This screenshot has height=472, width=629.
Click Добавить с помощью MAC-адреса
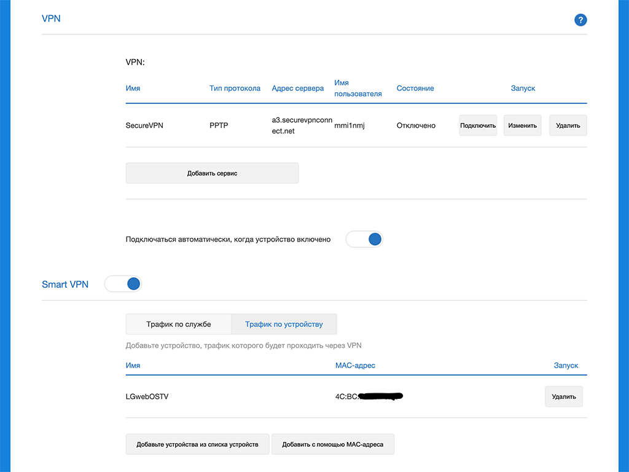tap(332, 444)
